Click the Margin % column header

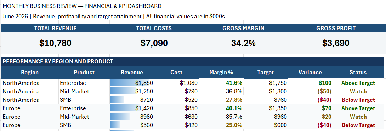point(221,72)
